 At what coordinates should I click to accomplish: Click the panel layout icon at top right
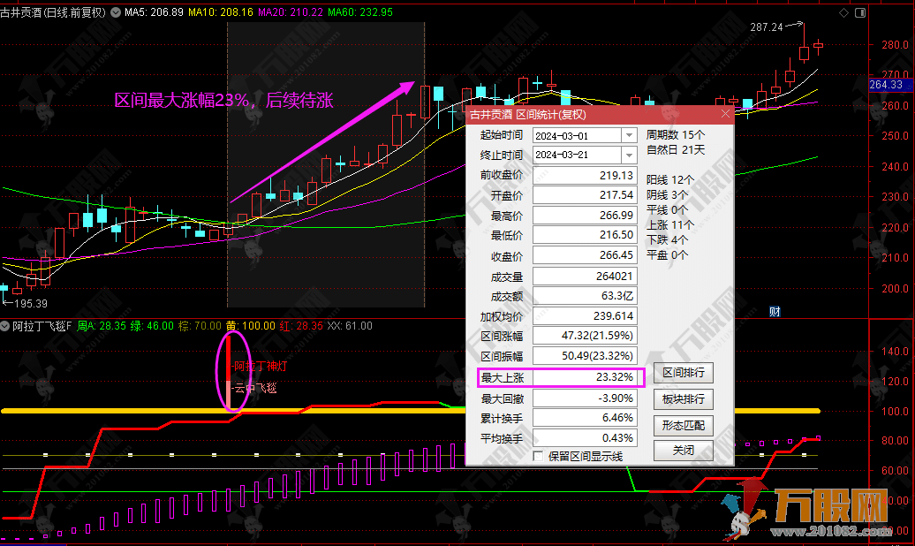click(860, 13)
